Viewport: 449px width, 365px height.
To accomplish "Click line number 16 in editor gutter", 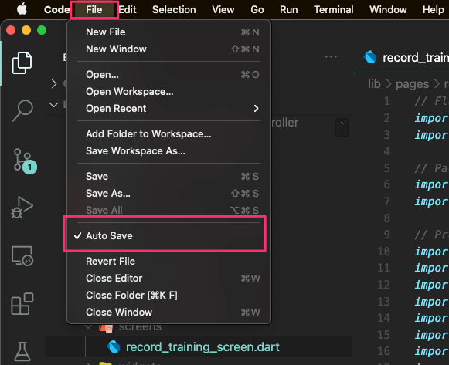I will [x=384, y=351].
